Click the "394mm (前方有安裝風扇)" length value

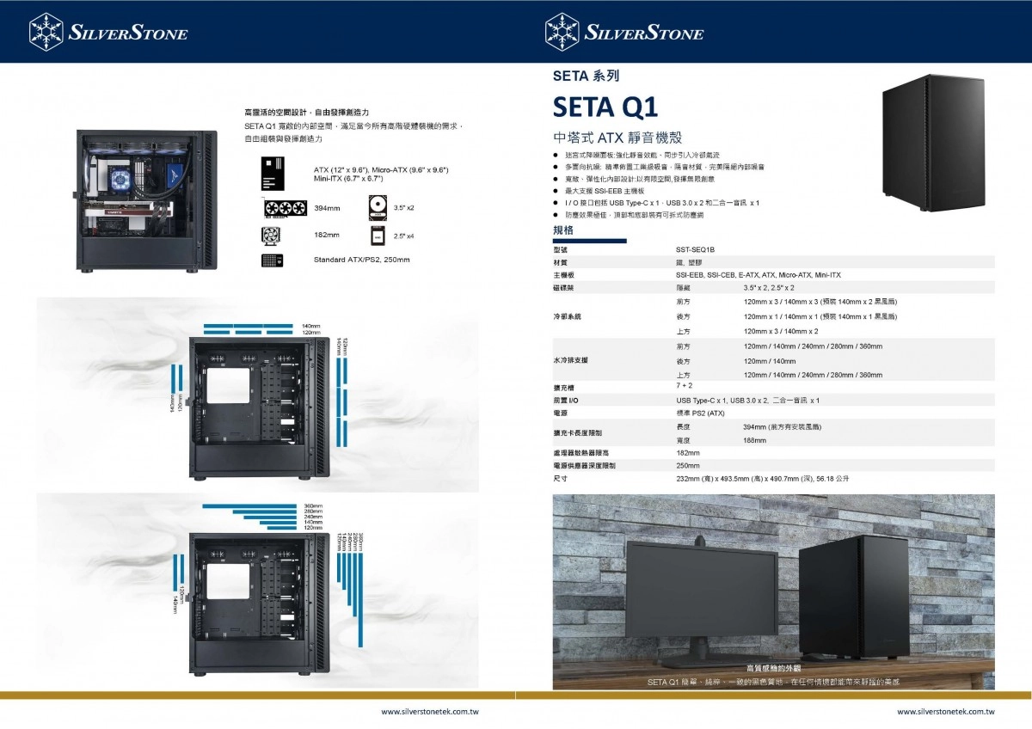[782, 426]
